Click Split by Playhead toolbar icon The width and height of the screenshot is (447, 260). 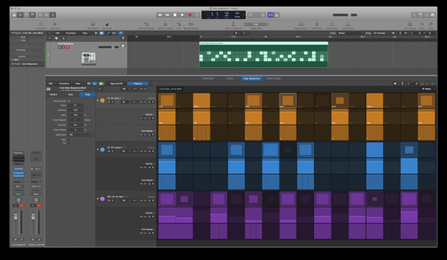pyautogui.click(x=146, y=25)
